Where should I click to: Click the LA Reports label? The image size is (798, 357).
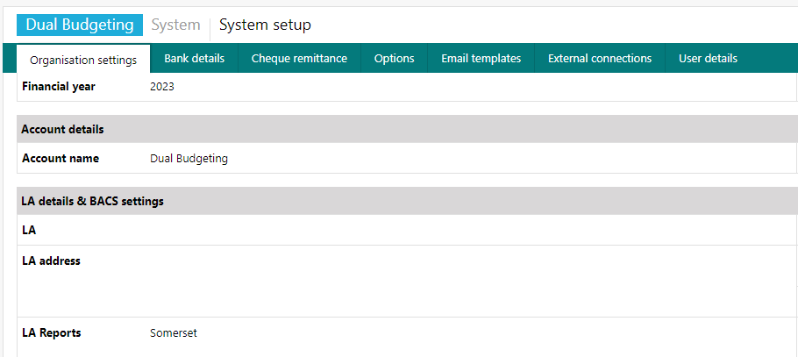click(x=51, y=333)
